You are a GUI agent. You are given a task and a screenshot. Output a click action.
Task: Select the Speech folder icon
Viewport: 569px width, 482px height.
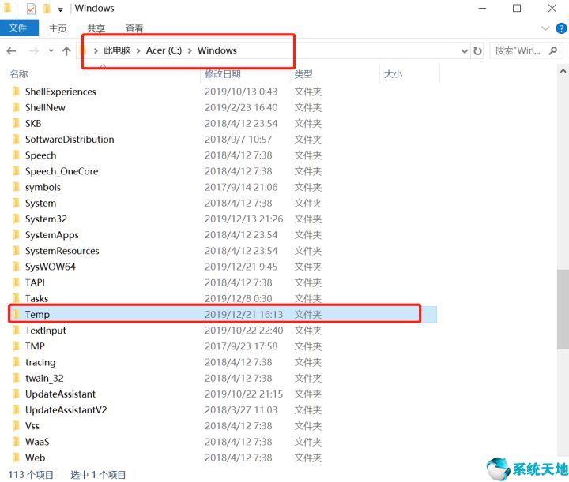click(16, 155)
